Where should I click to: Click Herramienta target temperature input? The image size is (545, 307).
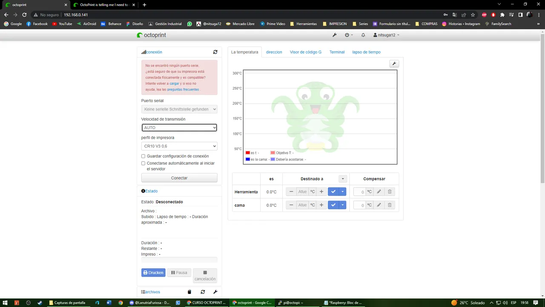click(302, 192)
